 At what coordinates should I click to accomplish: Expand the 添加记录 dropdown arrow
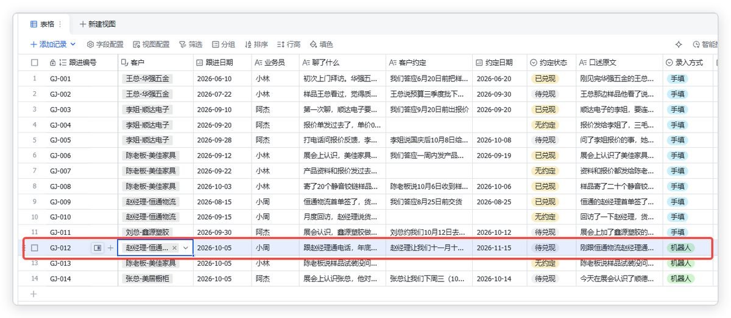pyautogui.click(x=73, y=44)
